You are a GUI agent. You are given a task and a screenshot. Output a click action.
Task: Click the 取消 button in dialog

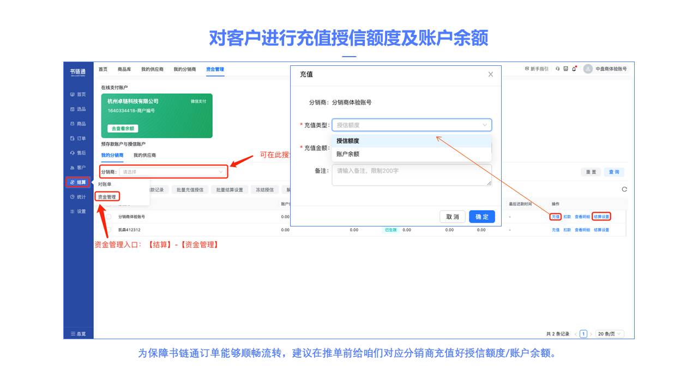pos(453,217)
